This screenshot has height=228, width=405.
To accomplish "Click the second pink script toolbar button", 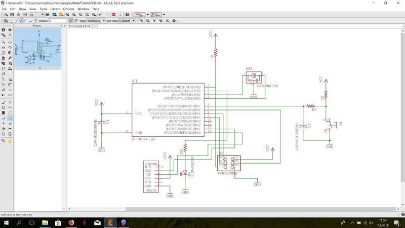I will point(156,15).
